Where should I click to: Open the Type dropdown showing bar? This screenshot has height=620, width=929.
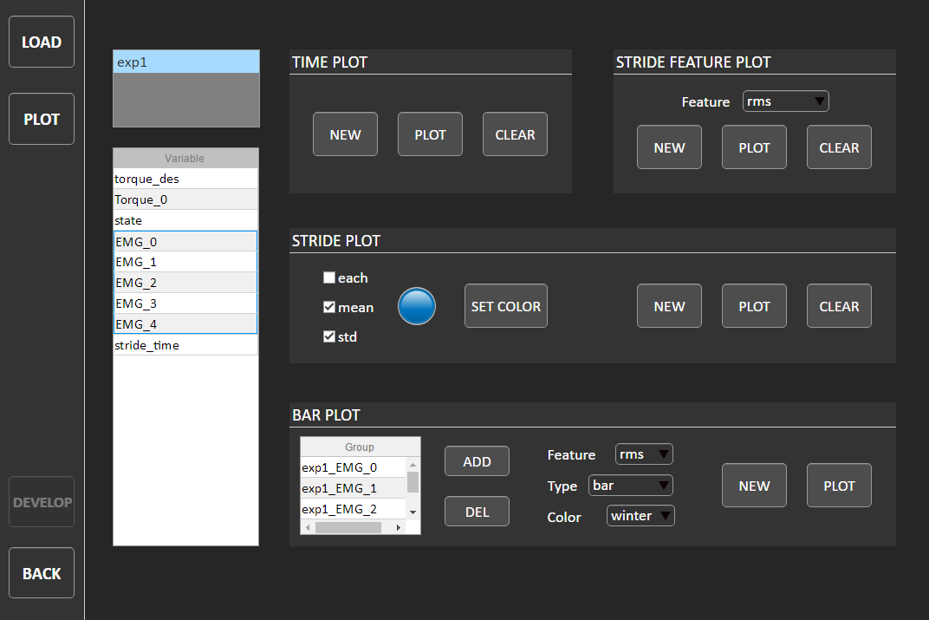630,486
